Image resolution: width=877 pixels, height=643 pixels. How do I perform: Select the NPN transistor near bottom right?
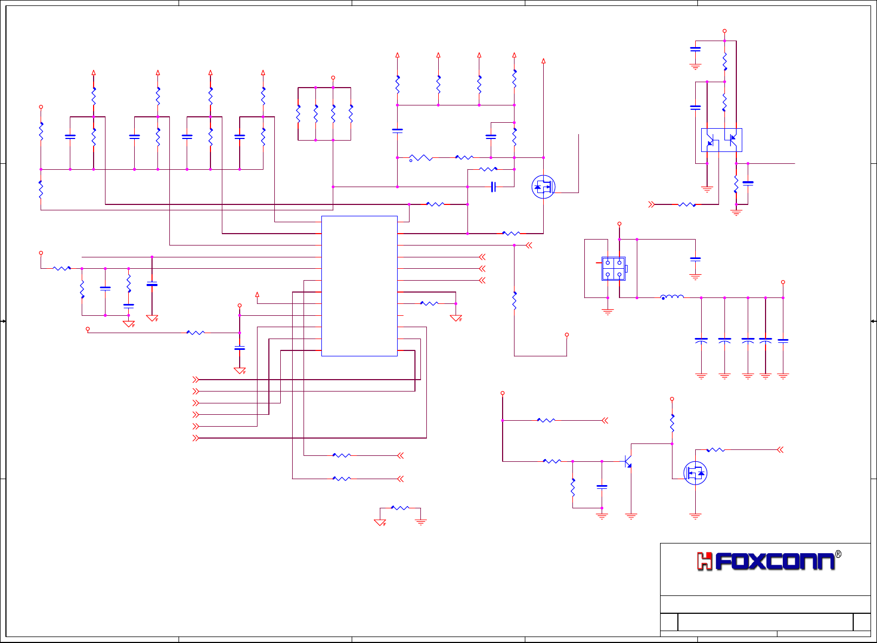(x=628, y=461)
